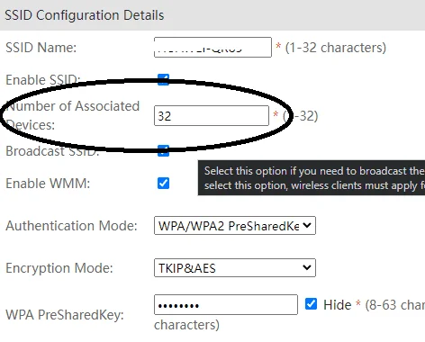Click the "Encryption Mode:" label
425x342 pixels.
tap(59, 268)
